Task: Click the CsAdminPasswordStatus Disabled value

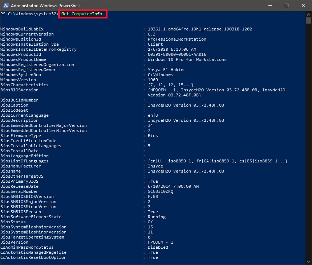Action: [x=158, y=247]
